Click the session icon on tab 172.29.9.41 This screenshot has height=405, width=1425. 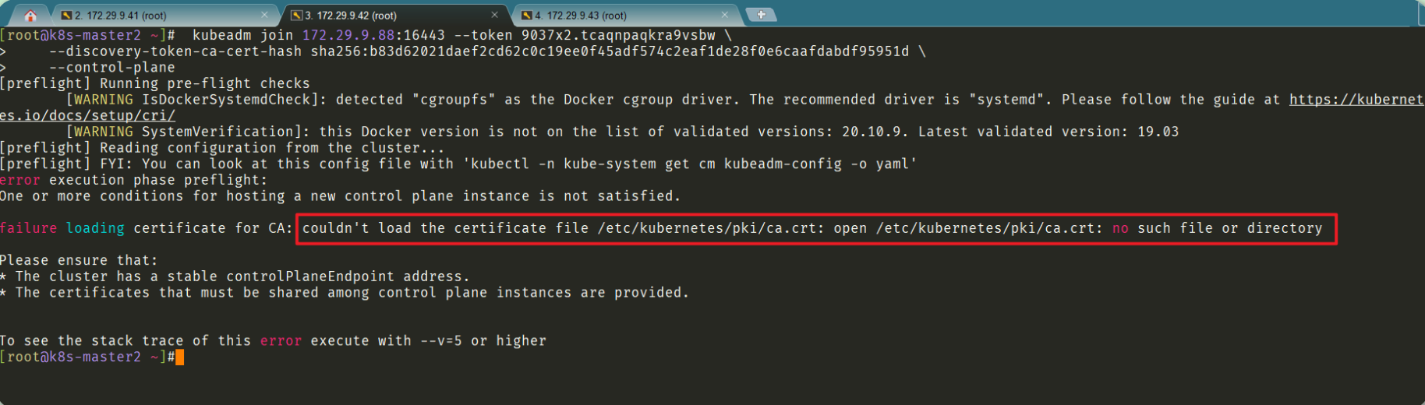[x=66, y=15]
